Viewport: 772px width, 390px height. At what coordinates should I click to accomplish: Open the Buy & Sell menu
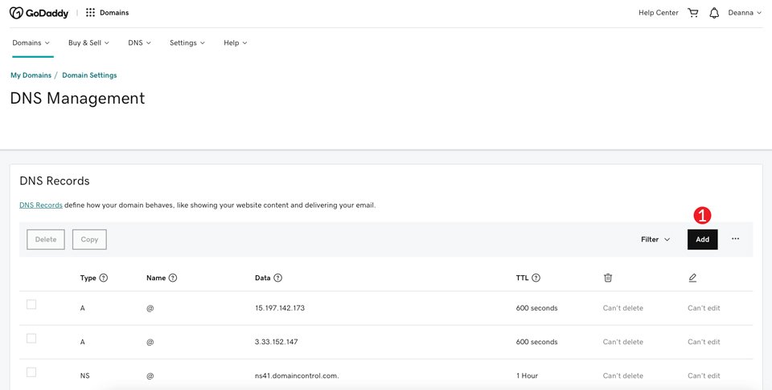[x=88, y=43]
